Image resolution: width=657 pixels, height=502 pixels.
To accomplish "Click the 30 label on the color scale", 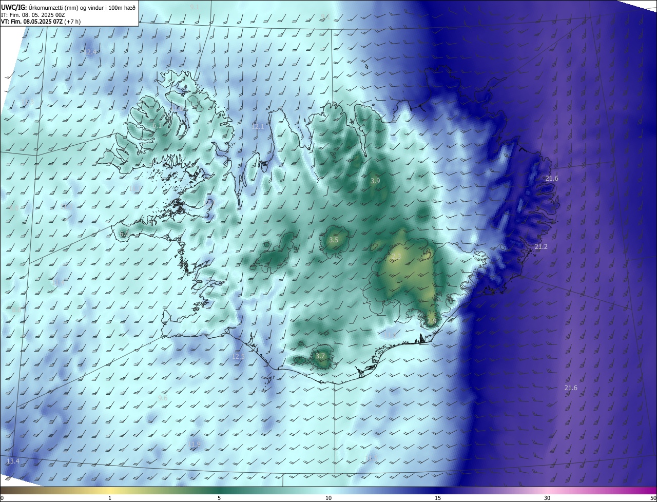I will coord(547,498).
